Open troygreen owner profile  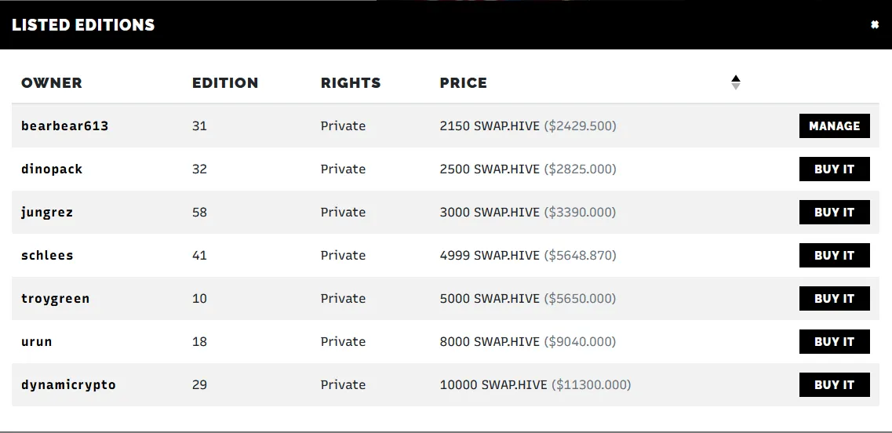point(55,299)
